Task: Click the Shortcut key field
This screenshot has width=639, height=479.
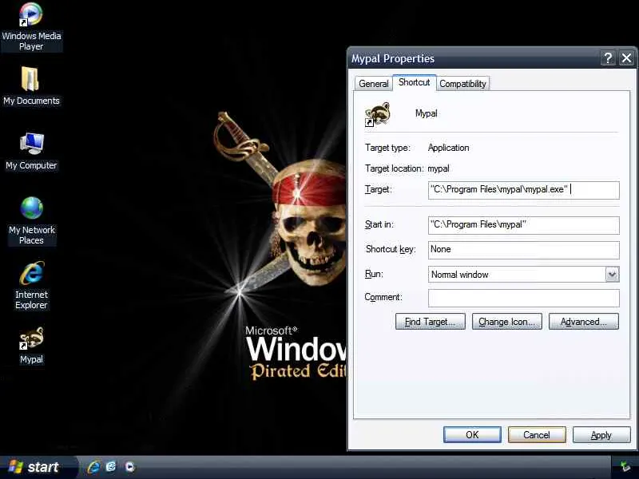Action: [x=524, y=250]
